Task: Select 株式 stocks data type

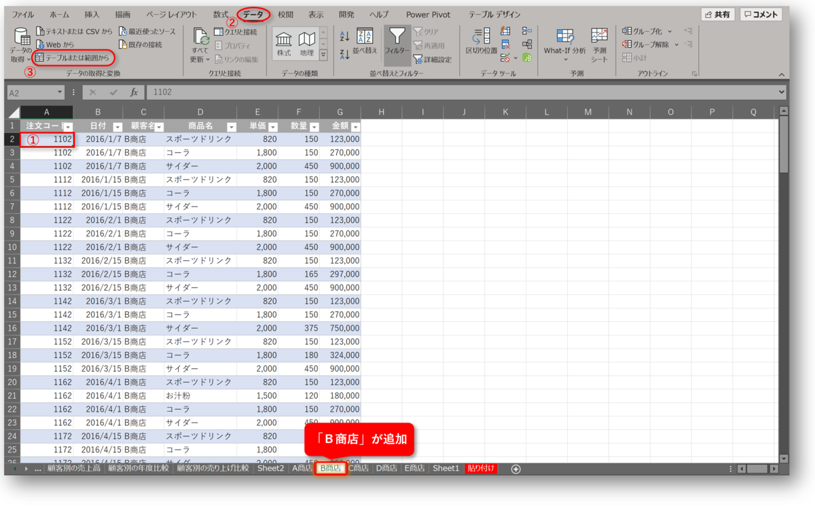Action: [284, 44]
